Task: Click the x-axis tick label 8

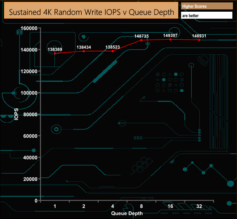Action: 141,206
